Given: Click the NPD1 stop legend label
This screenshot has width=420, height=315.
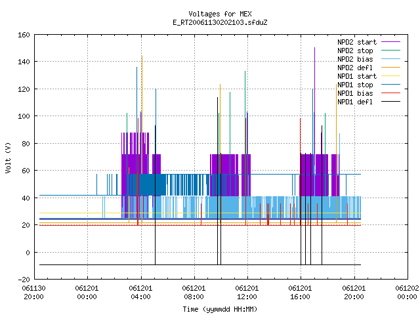Looking at the screenshot, I should click(355, 85).
